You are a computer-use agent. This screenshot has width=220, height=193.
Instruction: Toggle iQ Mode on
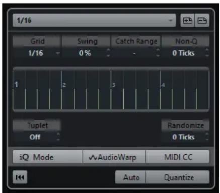pyautogui.click(x=47, y=157)
